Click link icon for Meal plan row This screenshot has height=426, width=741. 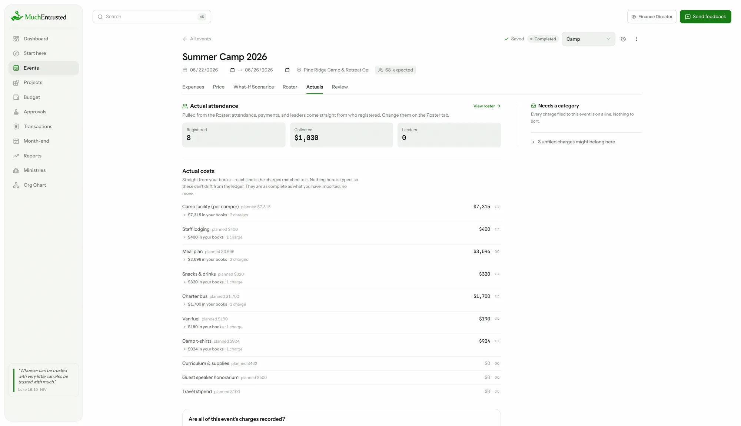497,252
